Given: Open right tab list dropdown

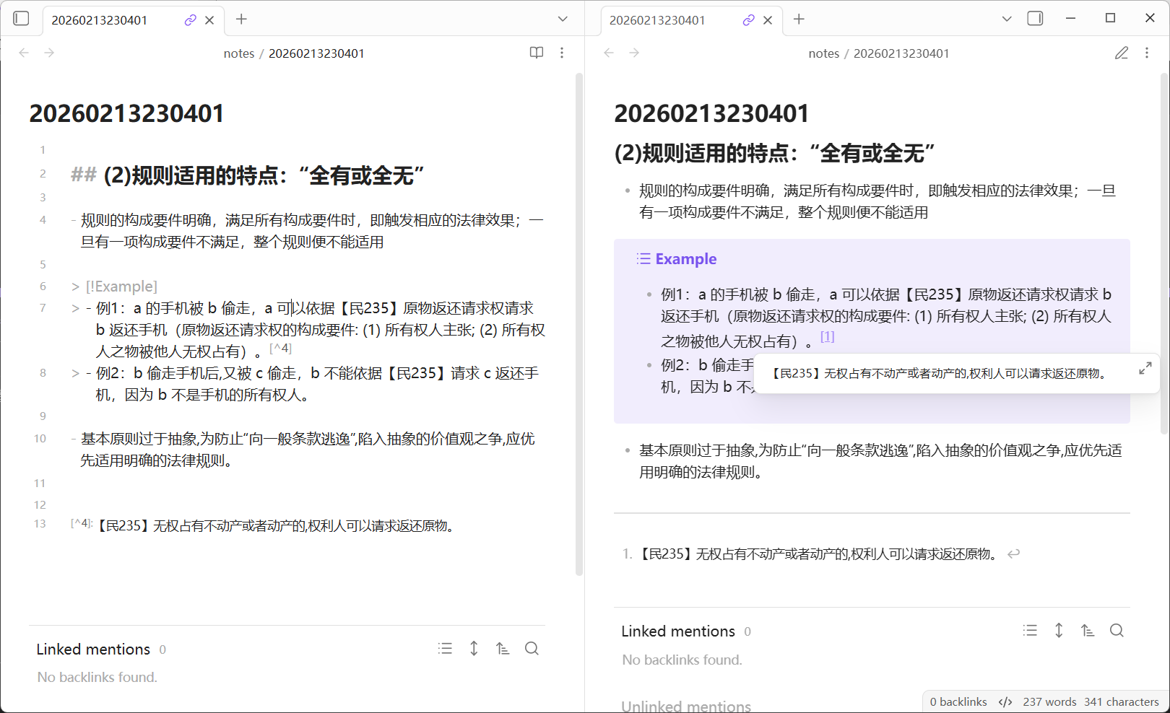Looking at the screenshot, I should click(x=1006, y=19).
